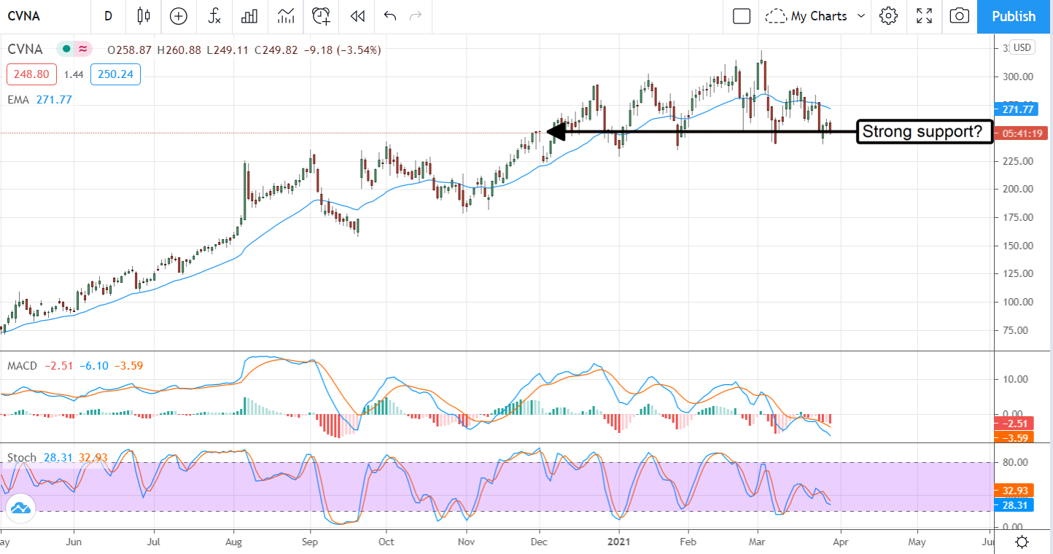Click the 250.24 buy price button
Viewport: 1053px width, 554px height.
[x=115, y=74]
